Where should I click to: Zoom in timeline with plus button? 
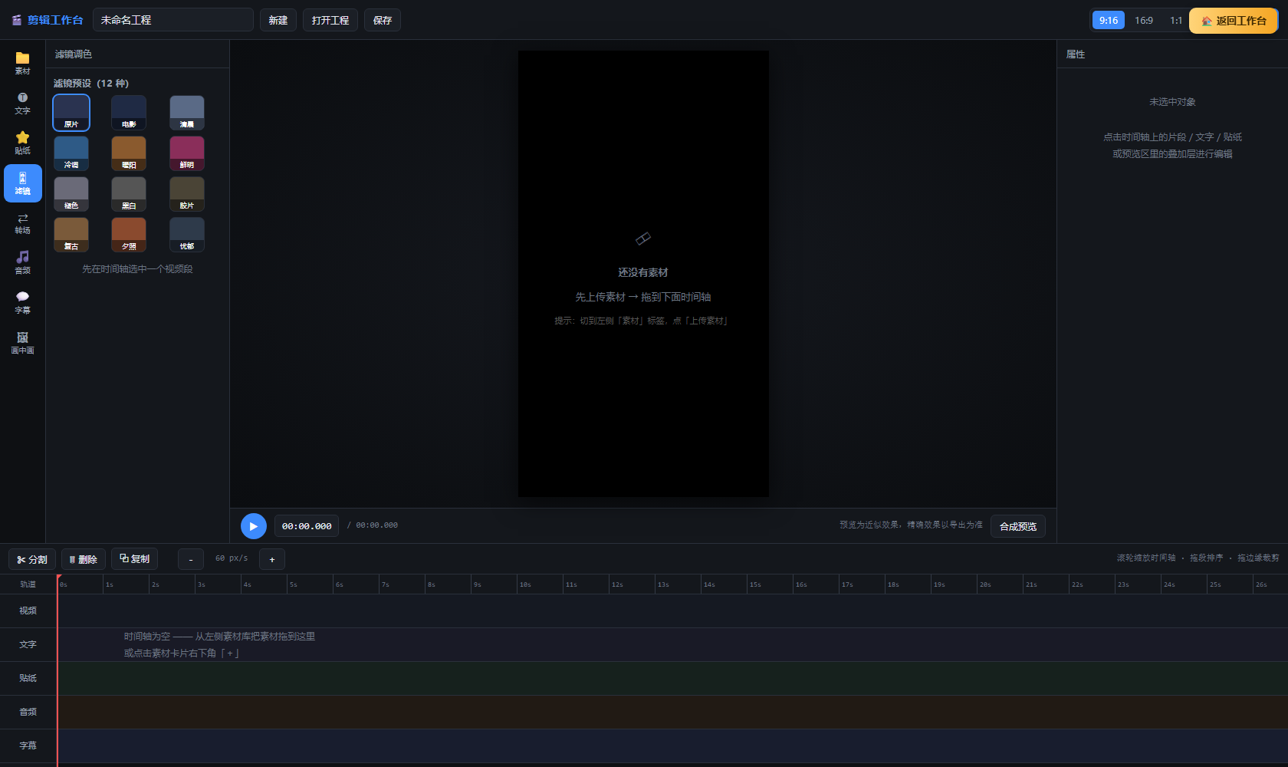coord(272,560)
